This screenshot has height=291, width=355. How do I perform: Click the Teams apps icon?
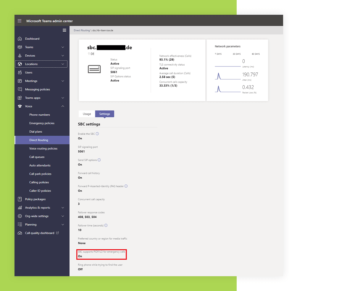(x=20, y=98)
